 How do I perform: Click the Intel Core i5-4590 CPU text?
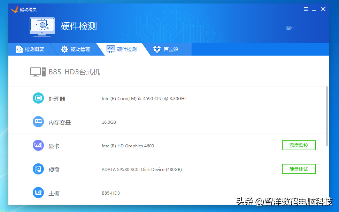tap(144, 99)
